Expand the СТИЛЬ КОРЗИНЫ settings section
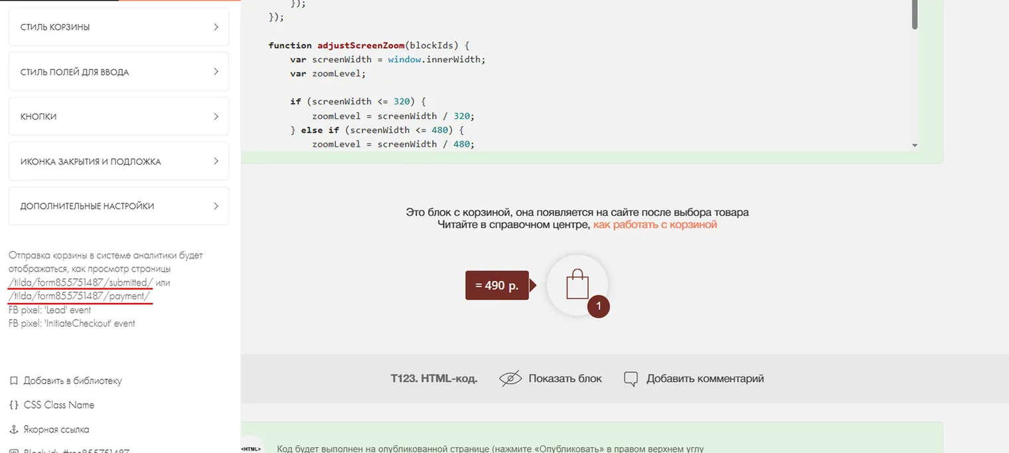 (119, 27)
